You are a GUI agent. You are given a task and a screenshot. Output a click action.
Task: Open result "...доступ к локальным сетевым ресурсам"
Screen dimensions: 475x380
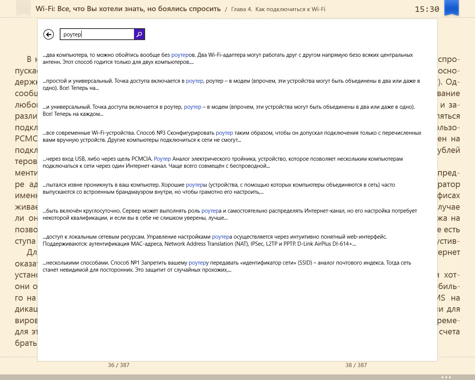(x=215, y=240)
